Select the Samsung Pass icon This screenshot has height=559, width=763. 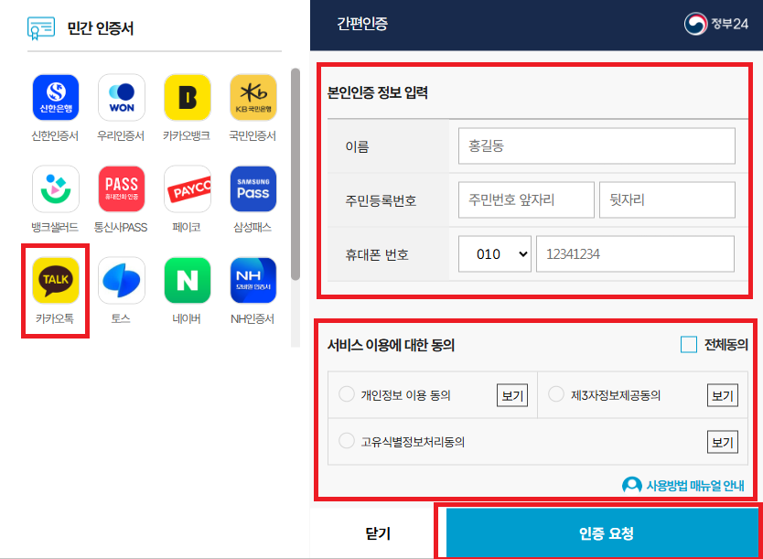tap(253, 188)
